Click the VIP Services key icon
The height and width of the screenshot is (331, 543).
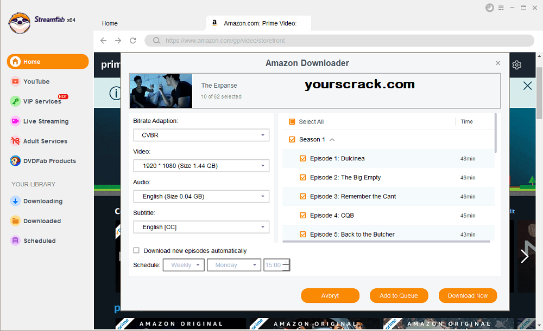click(15, 101)
